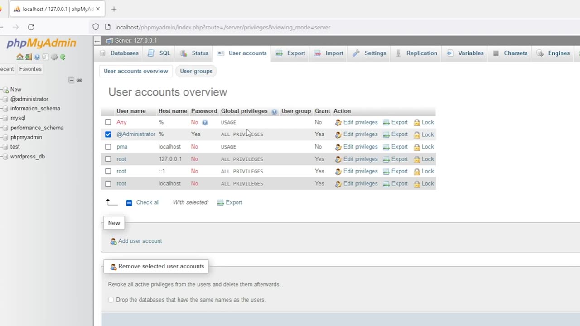Screen dimensions: 580x326
Task: Open @administrator database in tree
Action: [x=29, y=99]
